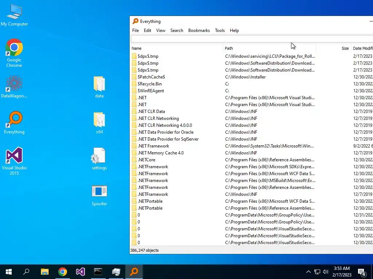Select the settings file on desktop
Image resolution: width=373 pixels, height=279 pixels.
99,159
